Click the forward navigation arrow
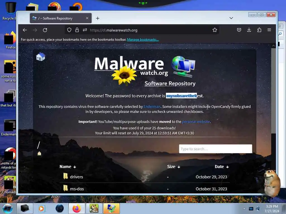Image resolution: width=286 pixels, height=214 pixels. tap(35, 30)
